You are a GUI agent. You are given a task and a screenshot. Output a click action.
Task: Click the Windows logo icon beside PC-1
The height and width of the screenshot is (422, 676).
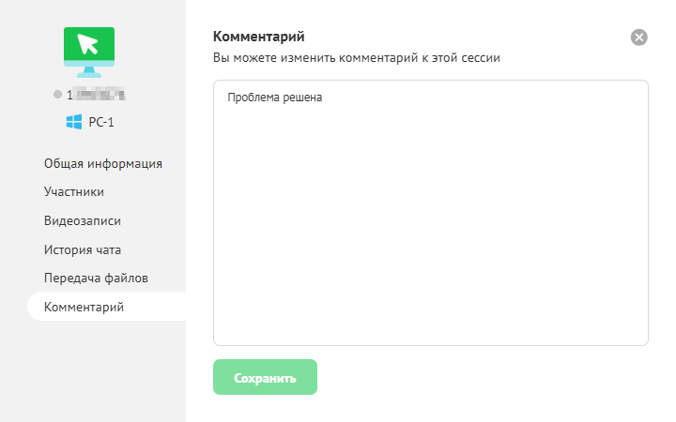pyautogui.click(x=73, y=122)
